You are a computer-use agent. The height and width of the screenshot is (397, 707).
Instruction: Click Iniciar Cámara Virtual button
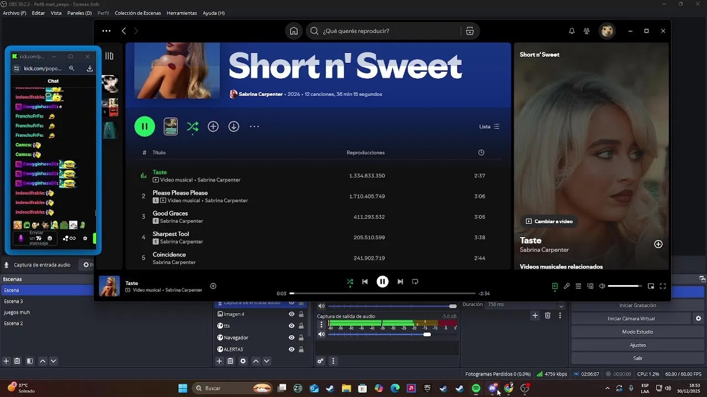point(631,319)
